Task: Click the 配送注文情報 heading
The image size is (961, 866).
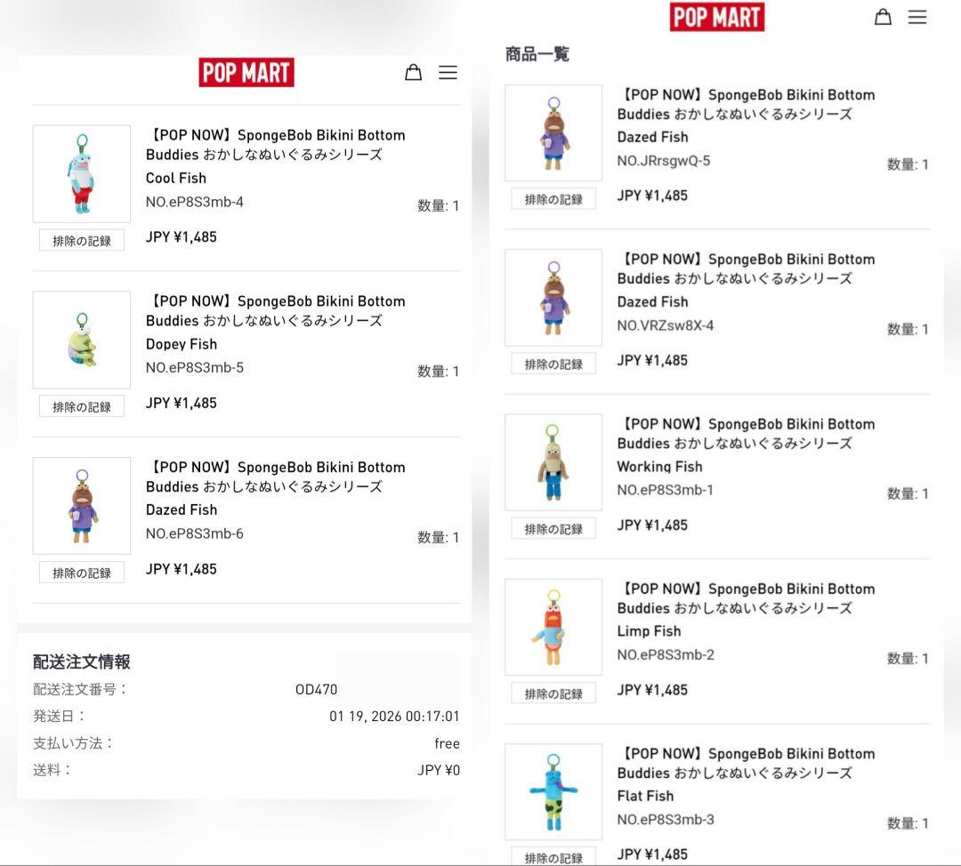Action: click(82, 662)
